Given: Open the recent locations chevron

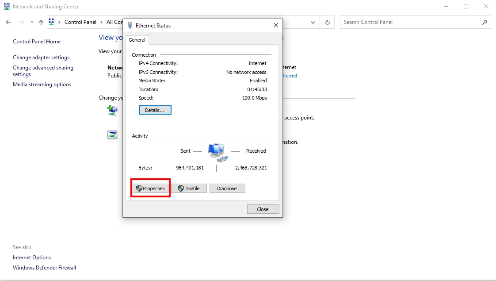Looking at the screenshot, I should (x=32, y=22).
